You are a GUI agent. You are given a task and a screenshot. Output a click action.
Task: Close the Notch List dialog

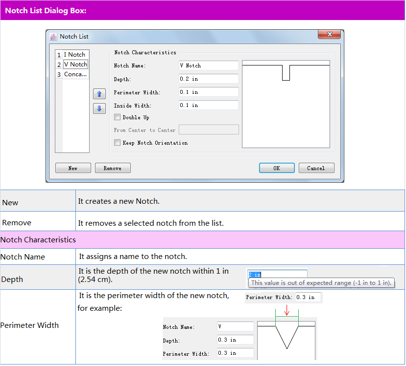click(x=329, y=34)
